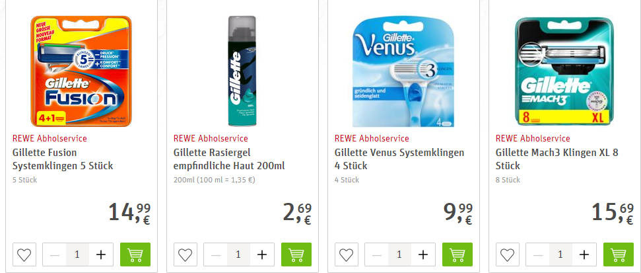
Task: Add Gillette Rasiergel to shopping cart
Action: click(x=296, y=254)
